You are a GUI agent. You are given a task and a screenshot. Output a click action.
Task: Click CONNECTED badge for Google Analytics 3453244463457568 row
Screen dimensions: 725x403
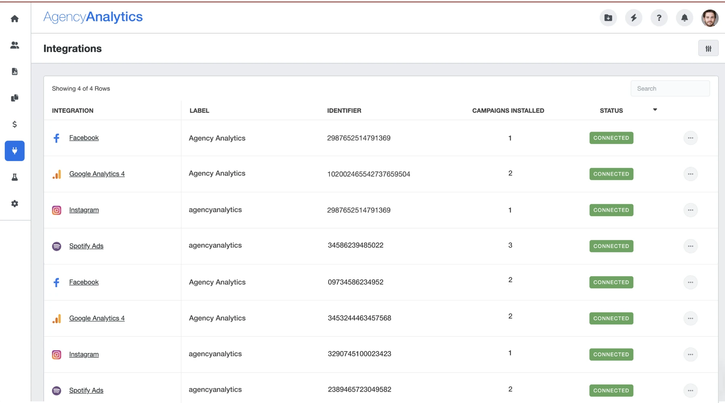(x=611, y=318)
